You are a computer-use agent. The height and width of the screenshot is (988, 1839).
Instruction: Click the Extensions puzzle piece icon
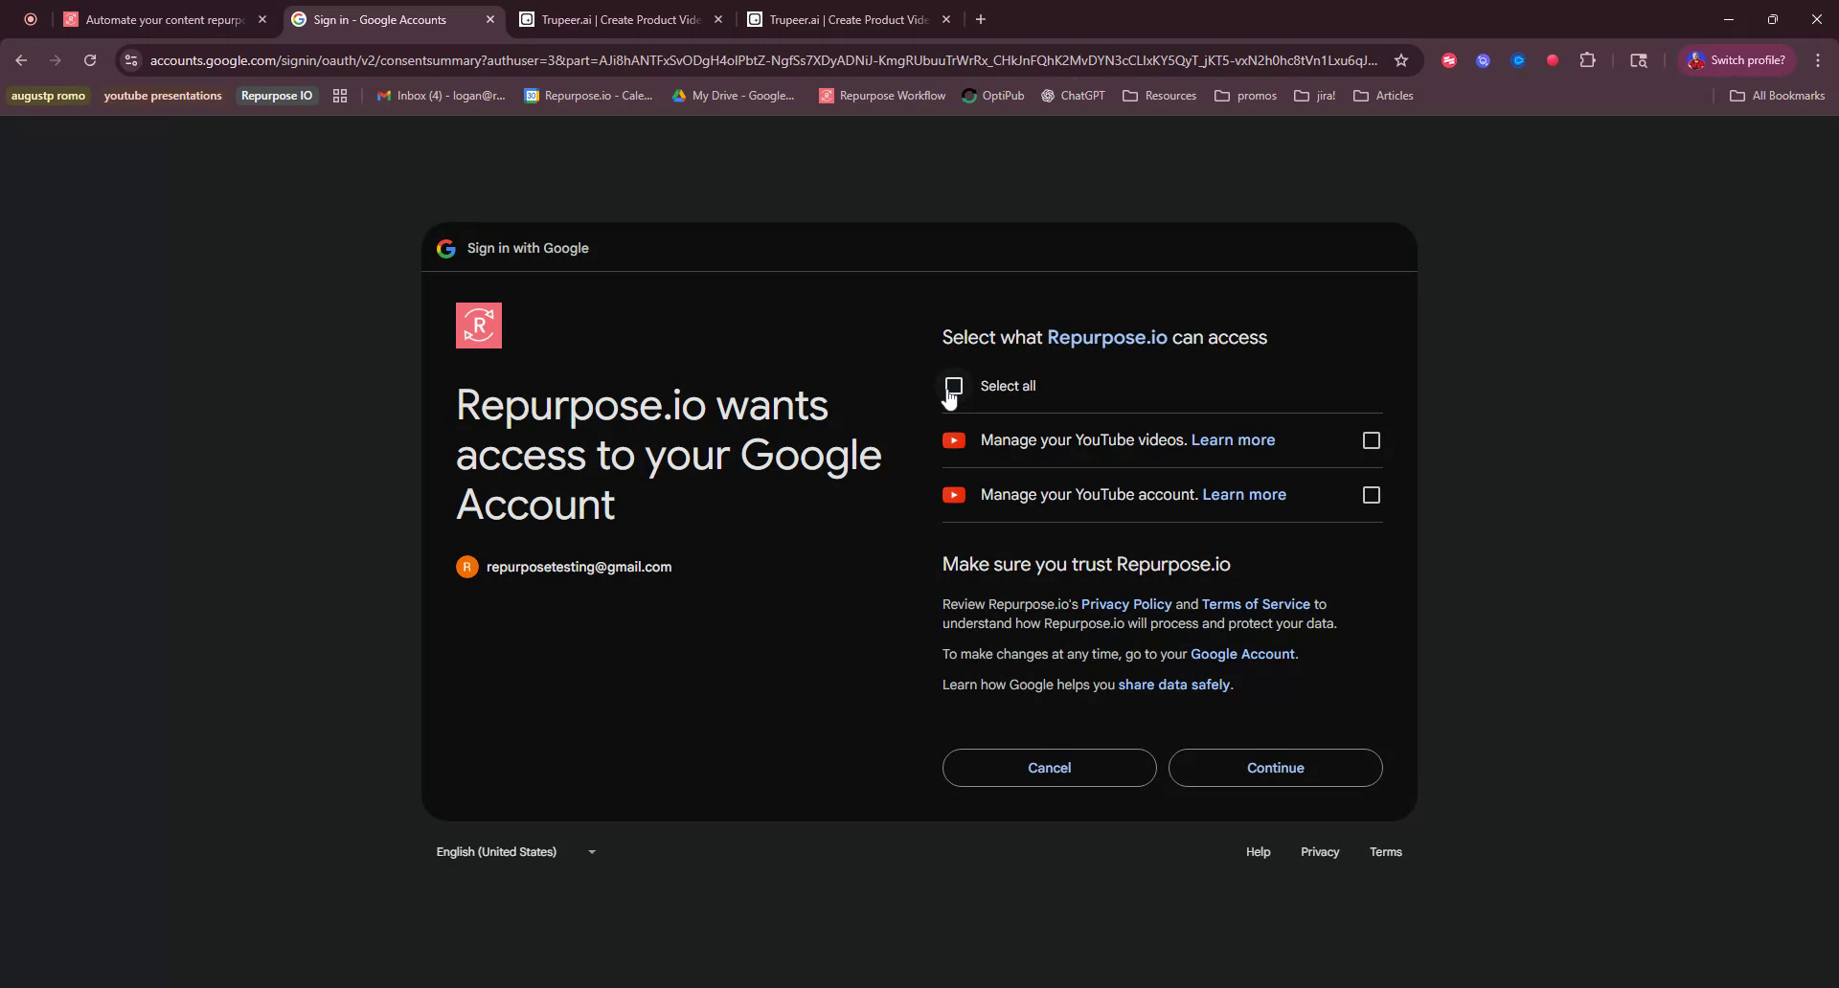1588,59
